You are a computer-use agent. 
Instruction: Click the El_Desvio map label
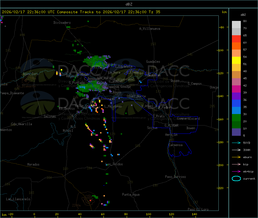pos(67,109)
